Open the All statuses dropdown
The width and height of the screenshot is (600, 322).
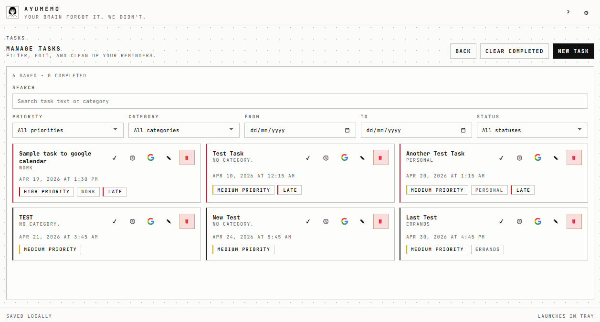(532, 130)
